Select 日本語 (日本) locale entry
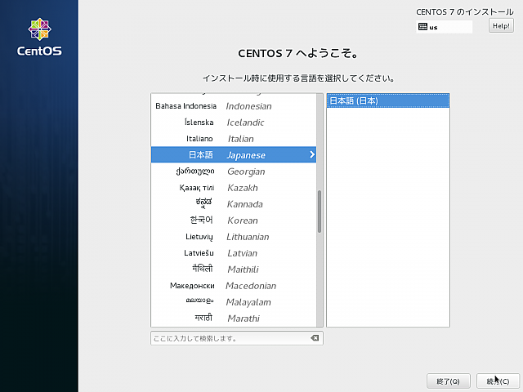The height and width of the screenshot is (392, 523). pos(388,100)
